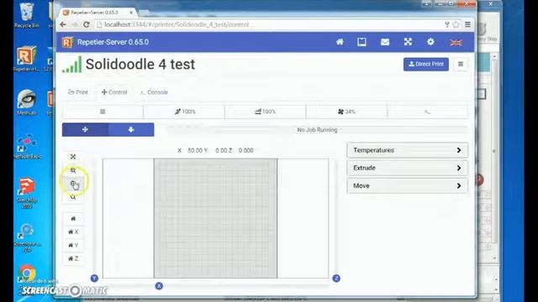The image size is (538, 302).
Task: Select the move-arrows mode in the blue toggle
Action: 85,129
